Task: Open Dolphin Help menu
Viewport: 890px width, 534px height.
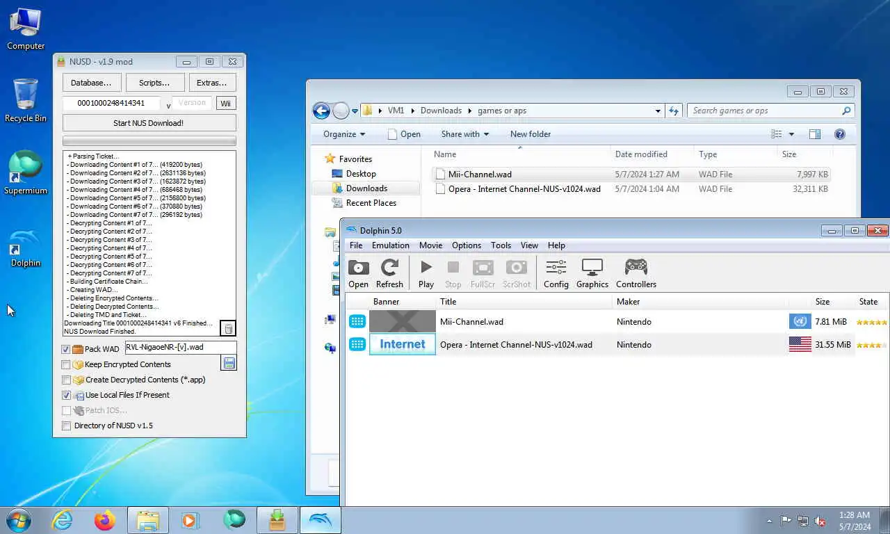Action: click(556, 245)
